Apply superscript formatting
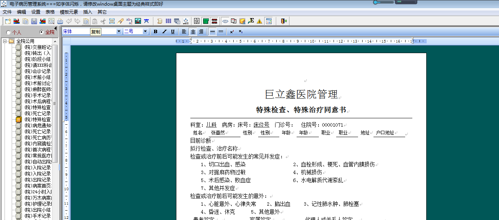The height and width of the screenshot is (220, 499). [x=231, y=32]
